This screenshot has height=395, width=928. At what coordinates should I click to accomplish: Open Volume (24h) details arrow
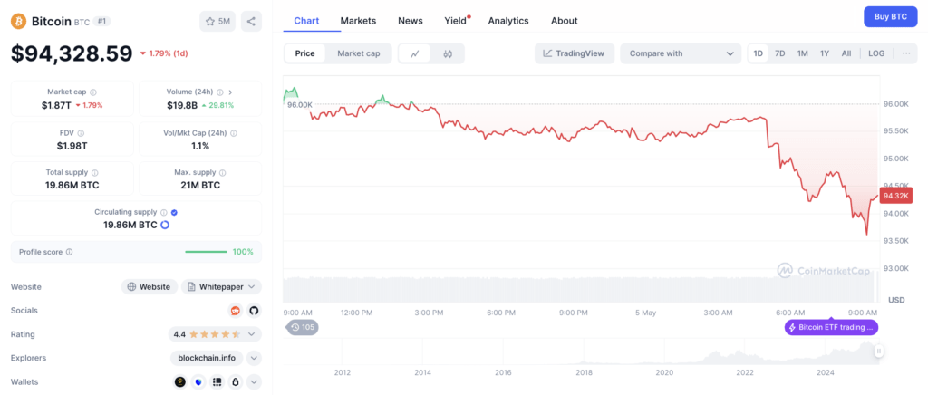pyautogui.click(x=230, y=92)
